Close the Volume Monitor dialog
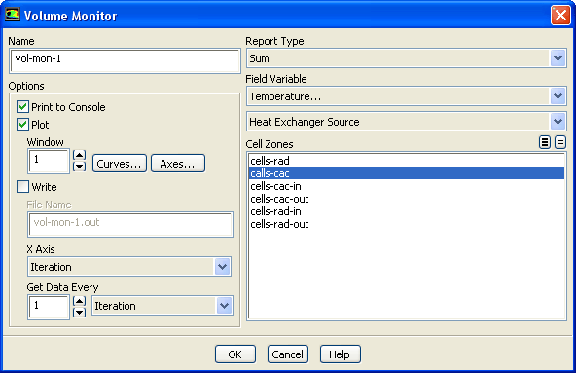The image size is (576, 373). [560, 16]
